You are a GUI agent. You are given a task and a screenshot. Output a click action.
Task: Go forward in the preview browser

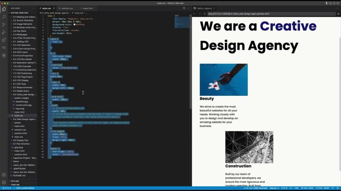(200, 14)
